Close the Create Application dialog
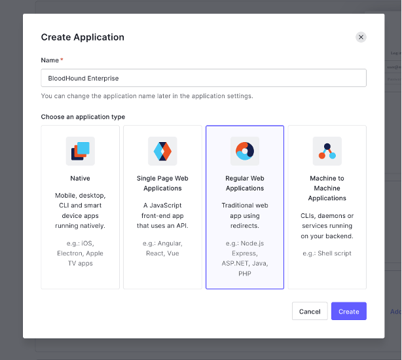Image resolution: width=402 pixels, height=360 pixels. pos(361,37)
